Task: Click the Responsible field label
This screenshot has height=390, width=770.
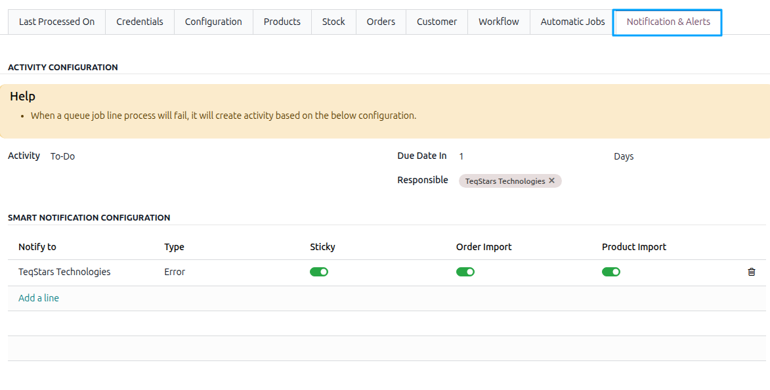Action: [422, 181]
